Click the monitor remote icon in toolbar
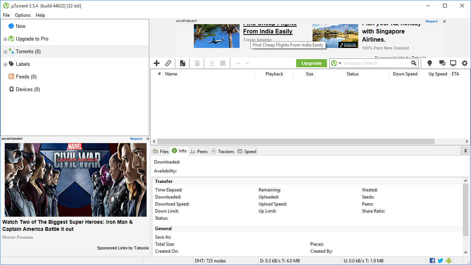Screen dimensions: 471x265 coord(453,63)
